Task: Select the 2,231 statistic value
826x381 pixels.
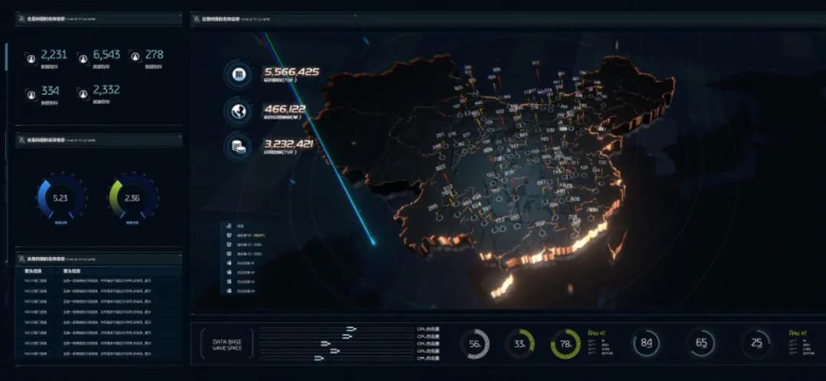Action: [x=54, y=55]
